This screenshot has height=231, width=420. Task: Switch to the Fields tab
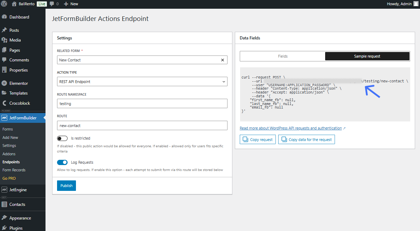(x=282, y=56)
